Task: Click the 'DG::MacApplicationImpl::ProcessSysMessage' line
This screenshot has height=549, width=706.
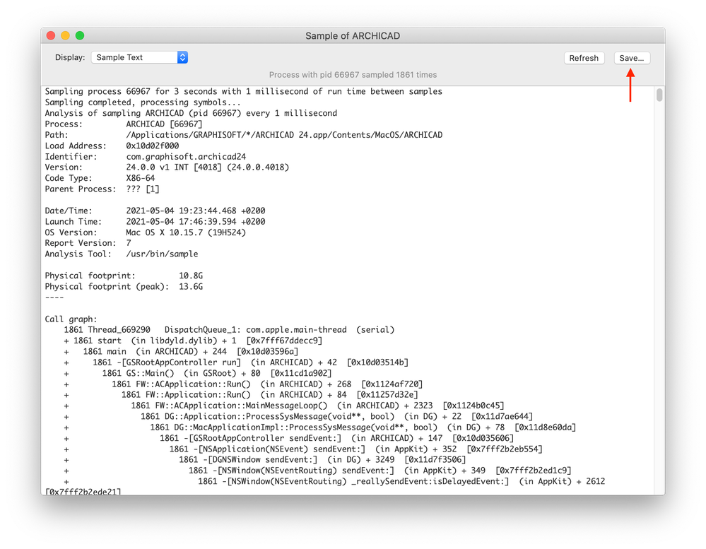Action: pos(319,427)
